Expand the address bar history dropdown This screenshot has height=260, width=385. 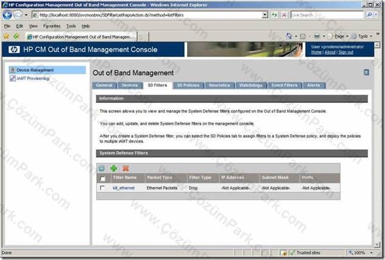265,15
